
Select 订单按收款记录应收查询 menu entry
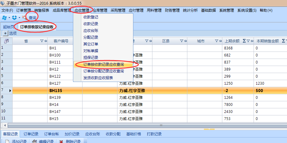click(103, 64)
